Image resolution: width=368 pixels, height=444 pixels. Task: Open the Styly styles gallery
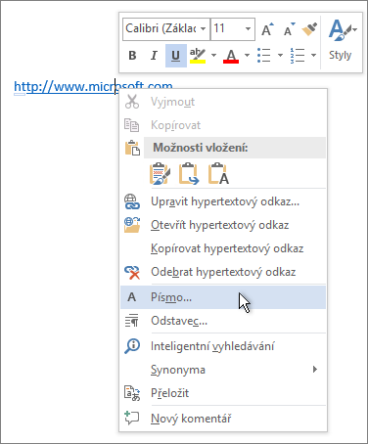tap(341, 41)
